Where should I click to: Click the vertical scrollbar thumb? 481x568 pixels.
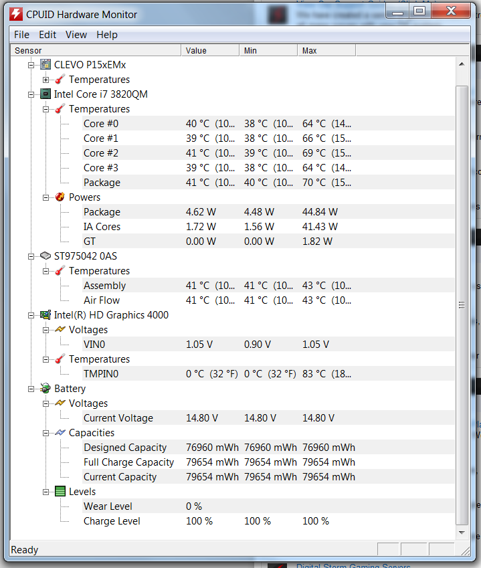pos(462,305)
